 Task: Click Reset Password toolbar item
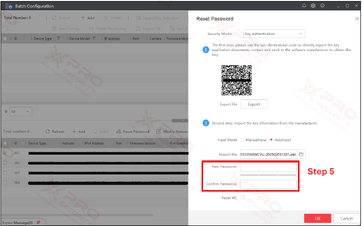pos(132,131)
